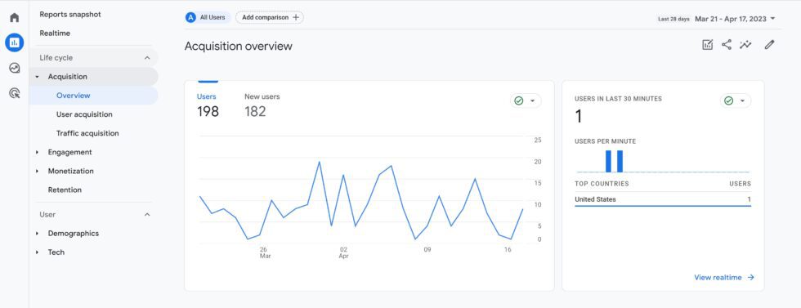
Task: Collapse the User section chevron
Action: (x=147, y=215)
